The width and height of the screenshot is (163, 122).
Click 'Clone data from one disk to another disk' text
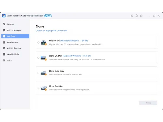coord(66,75)
